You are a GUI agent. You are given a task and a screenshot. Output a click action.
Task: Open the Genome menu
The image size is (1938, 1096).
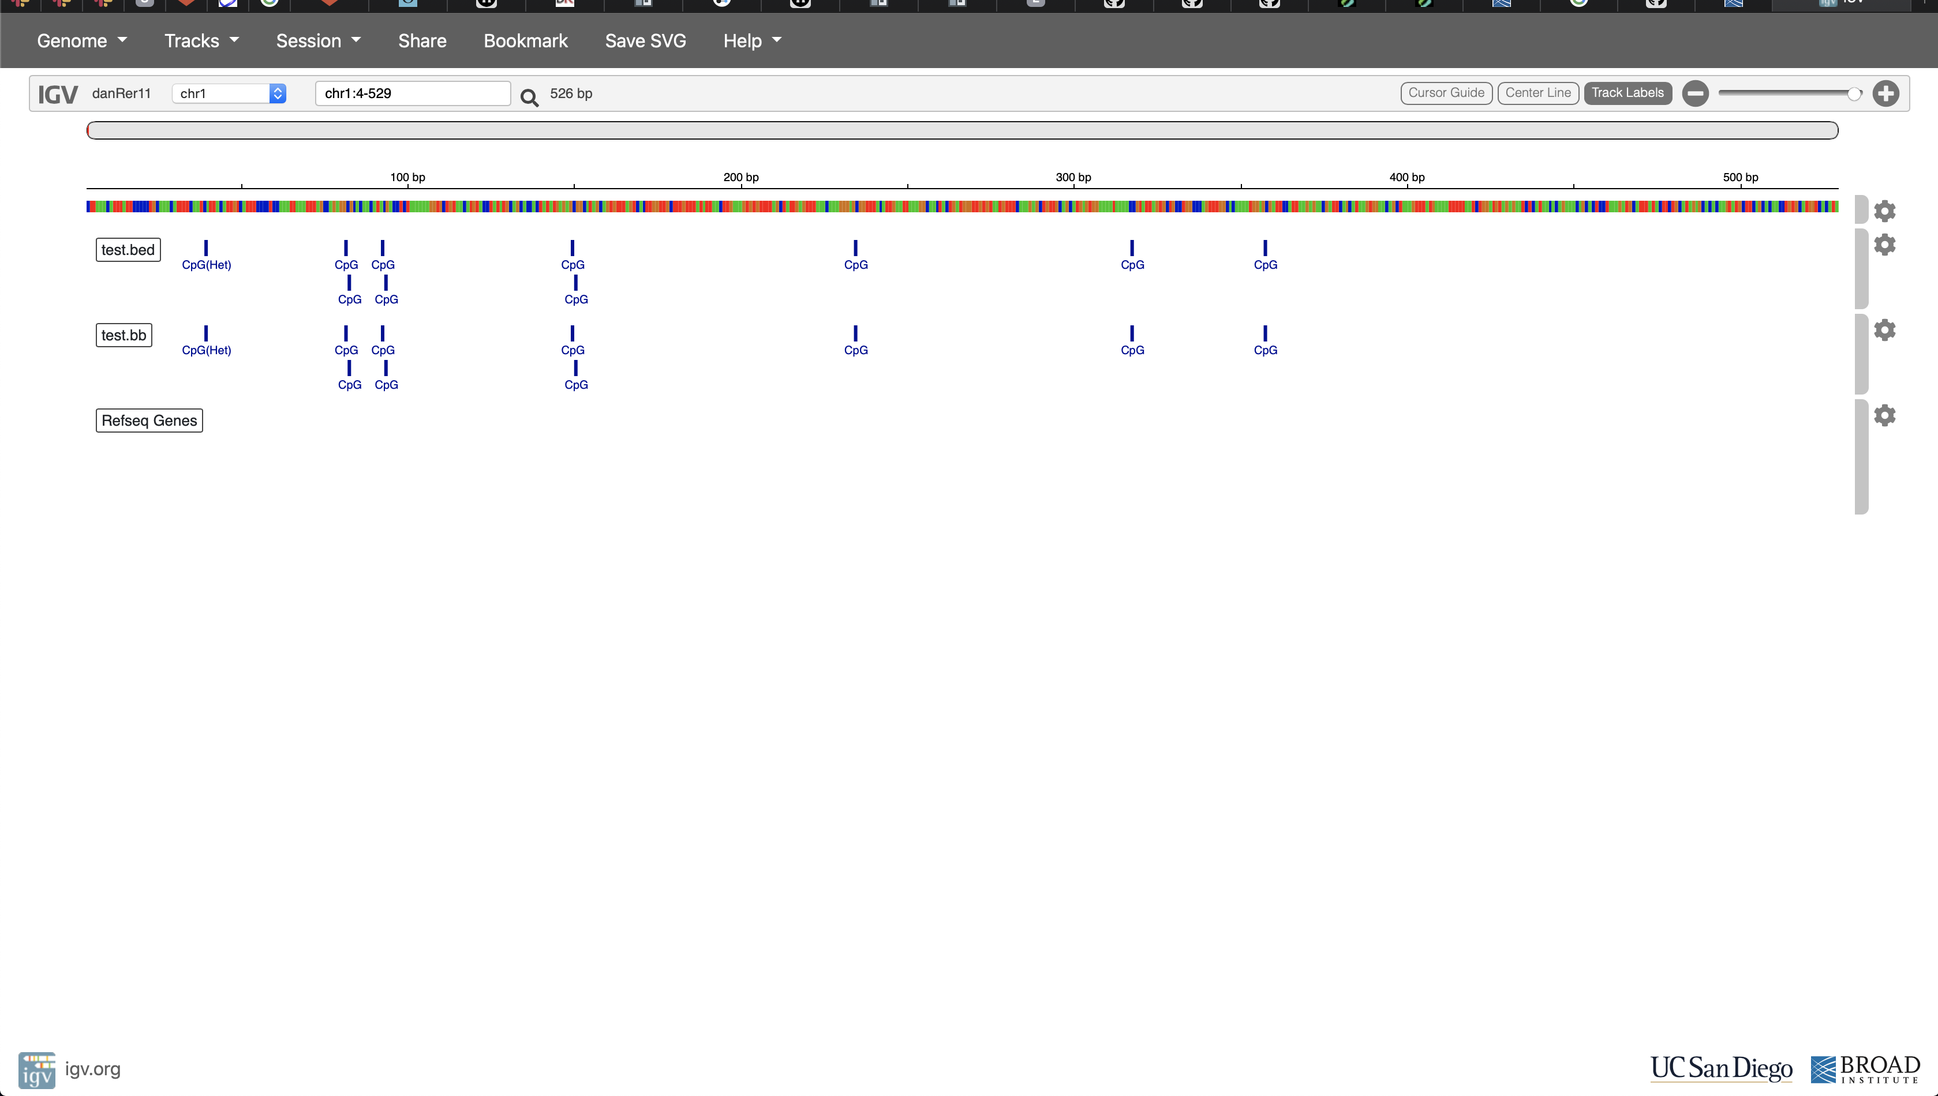click(x=82, y=40)
